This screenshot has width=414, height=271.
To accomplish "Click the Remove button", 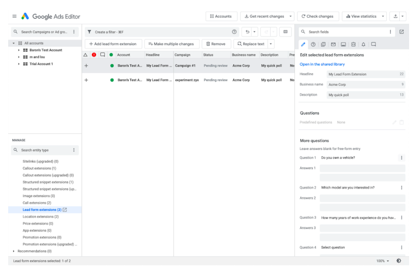I will tap(216, 44).
